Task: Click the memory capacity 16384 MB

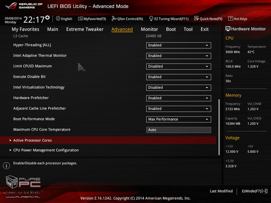Action: [233, 123]
